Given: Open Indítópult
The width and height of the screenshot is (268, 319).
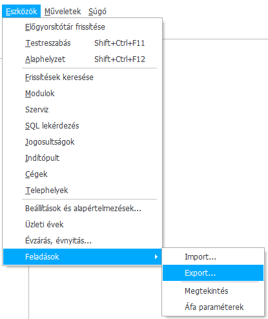Looking at the screenshot, I should click(82, 158).
